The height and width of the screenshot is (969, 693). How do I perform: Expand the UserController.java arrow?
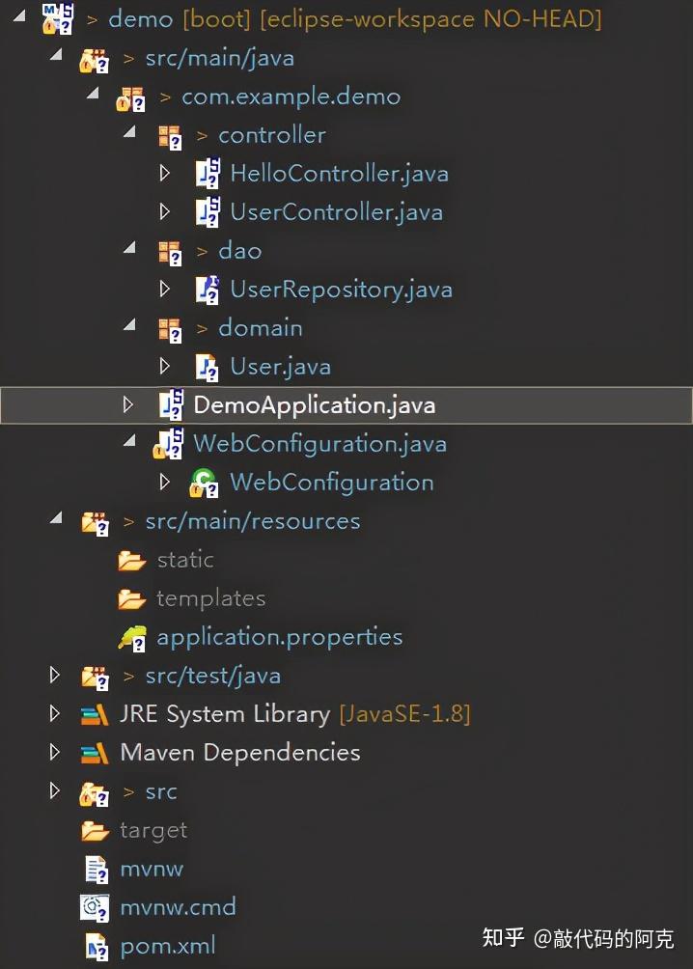pos(164,211)
